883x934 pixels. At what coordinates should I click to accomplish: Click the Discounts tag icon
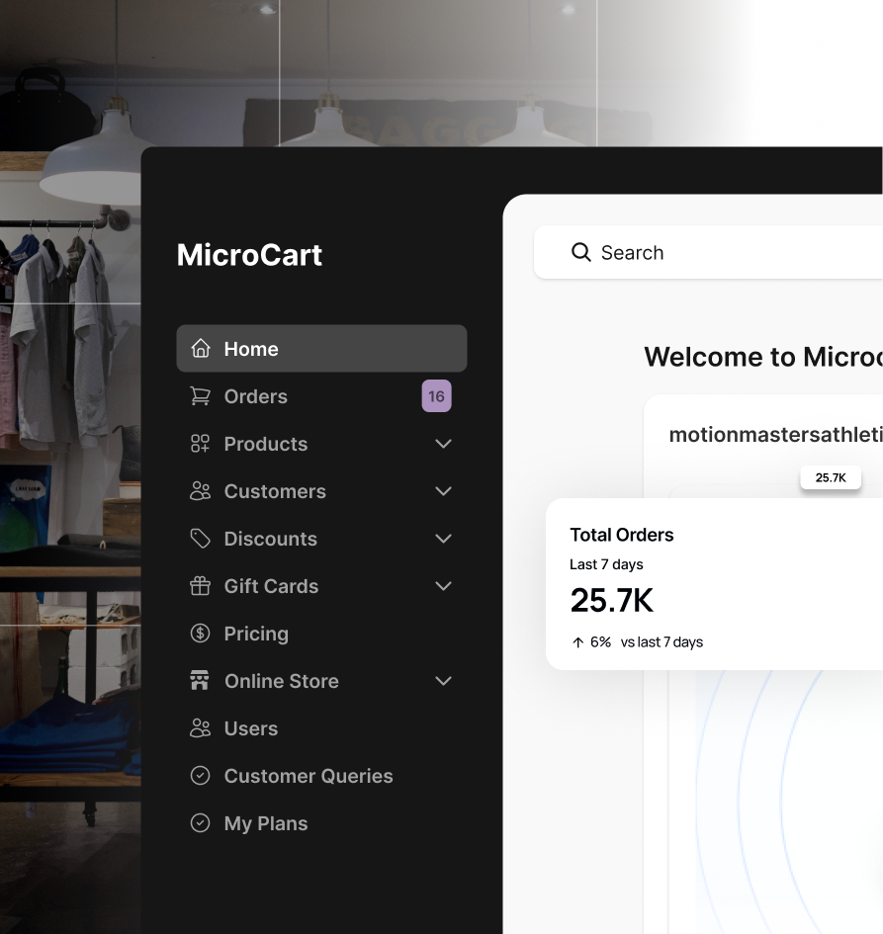tap(201, 539)
